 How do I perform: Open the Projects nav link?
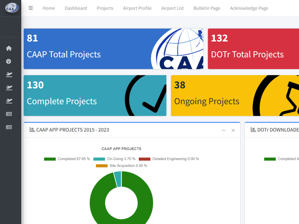[105, 8]
